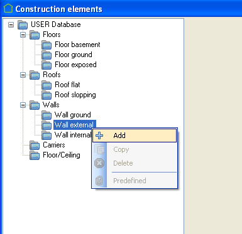Select the Roof slopping tree item

[75, 95]
